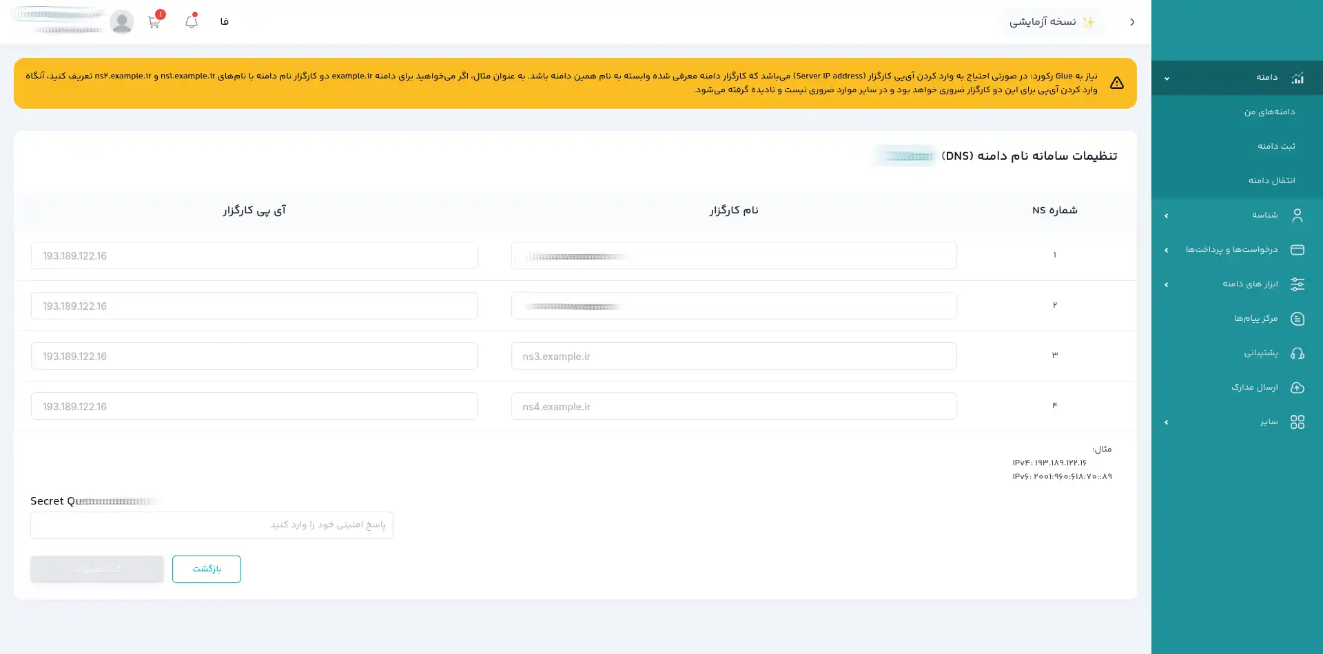Open ثبت دامنه menu item
The height and width of the screenshot is (654, 1323).
pyautogui.click(x=1276, y=147)
